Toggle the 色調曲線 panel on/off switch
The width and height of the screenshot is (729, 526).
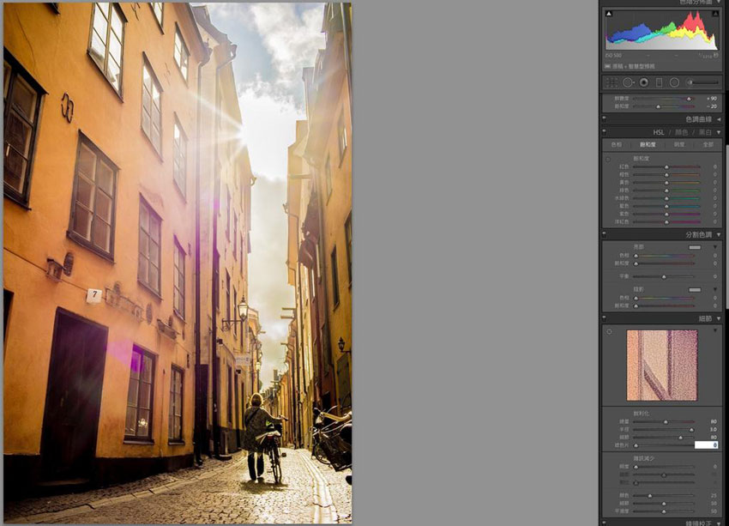click(x=604, y=119)
